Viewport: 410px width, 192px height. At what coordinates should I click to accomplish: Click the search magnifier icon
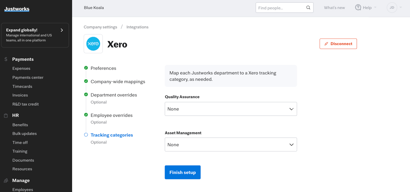point(308,8)
